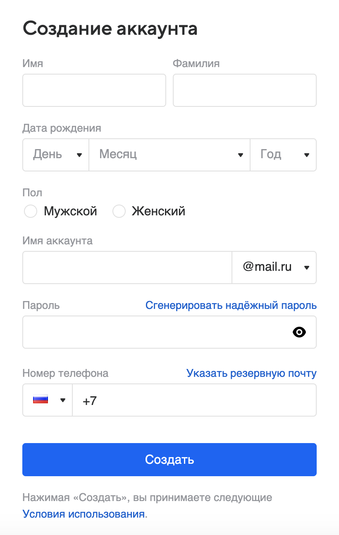
Task: Click the Создать button
Action: click(169, 460)
